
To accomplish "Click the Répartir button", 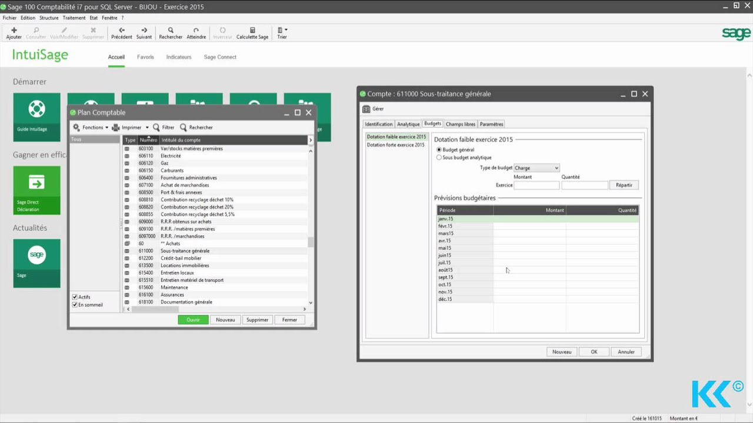I will 624,185.
